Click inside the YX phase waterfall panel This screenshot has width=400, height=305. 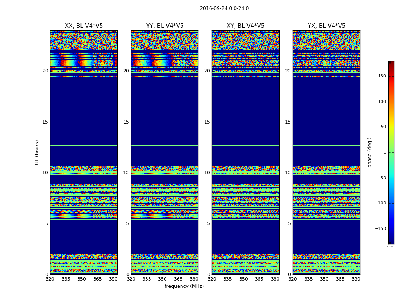point(326,114)
